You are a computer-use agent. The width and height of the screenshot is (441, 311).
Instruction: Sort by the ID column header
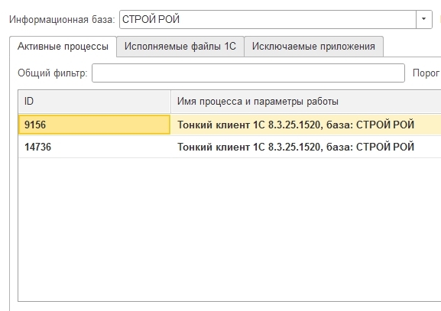94,101
